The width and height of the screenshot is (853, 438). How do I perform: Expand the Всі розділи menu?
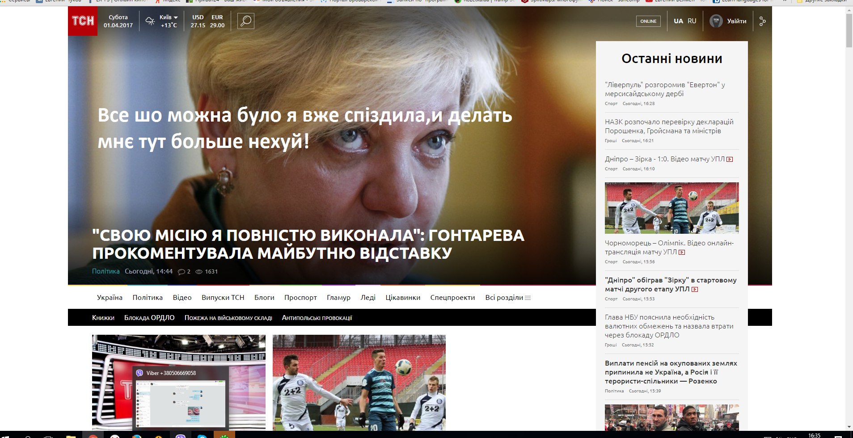click(x=508, y=298)
